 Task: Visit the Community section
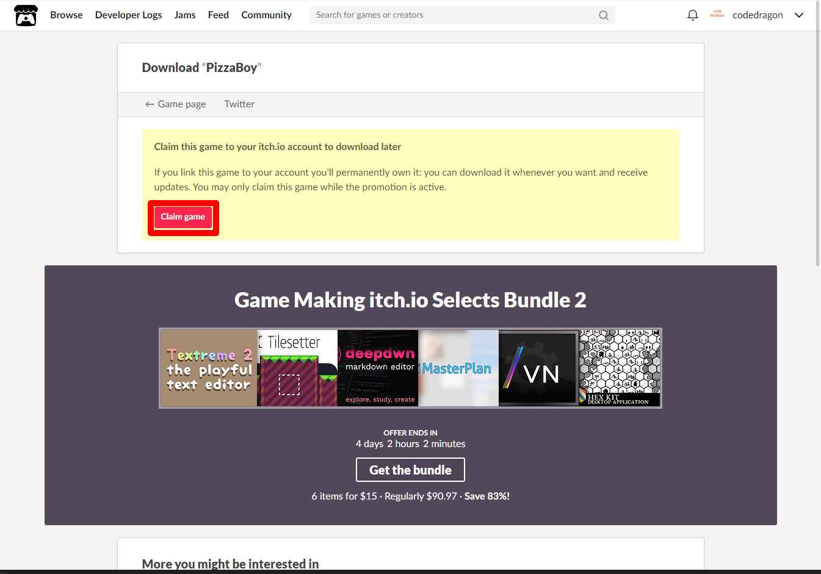pyautogui.click(x=266, y=15)
